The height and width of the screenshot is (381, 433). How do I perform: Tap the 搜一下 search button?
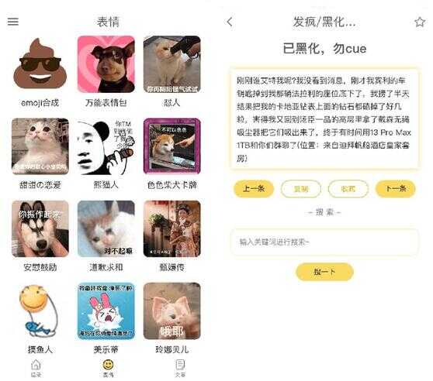pyautogui.click(x=324, y=272)
